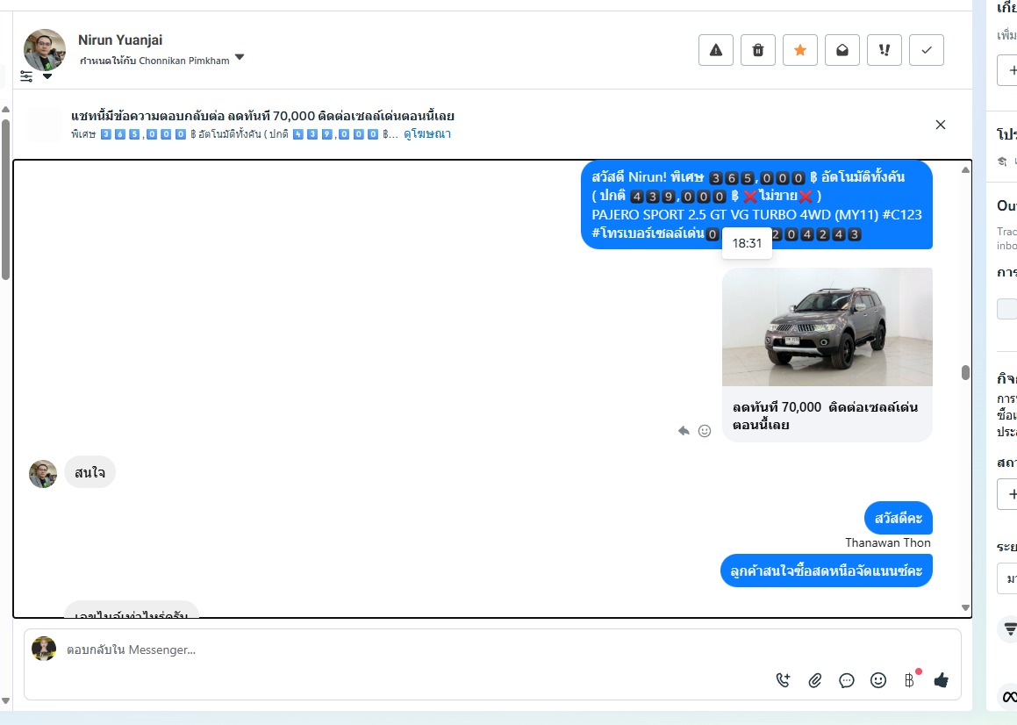
Task: Flag as priority with exclamation icon
Action: click(x=884, y=50)
